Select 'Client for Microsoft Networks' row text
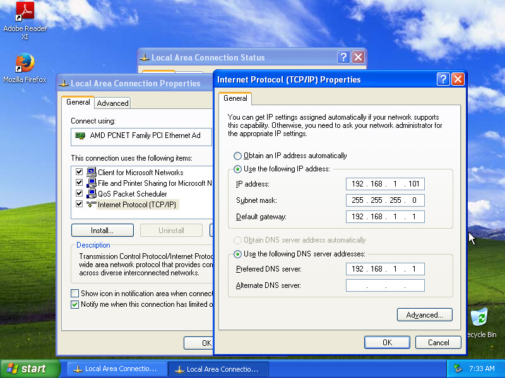 click(x=140, y=172)
